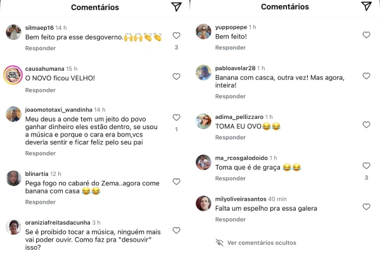
Task: Heart yuppopepe's 'Bem feito!' comment
Action: 367,35
